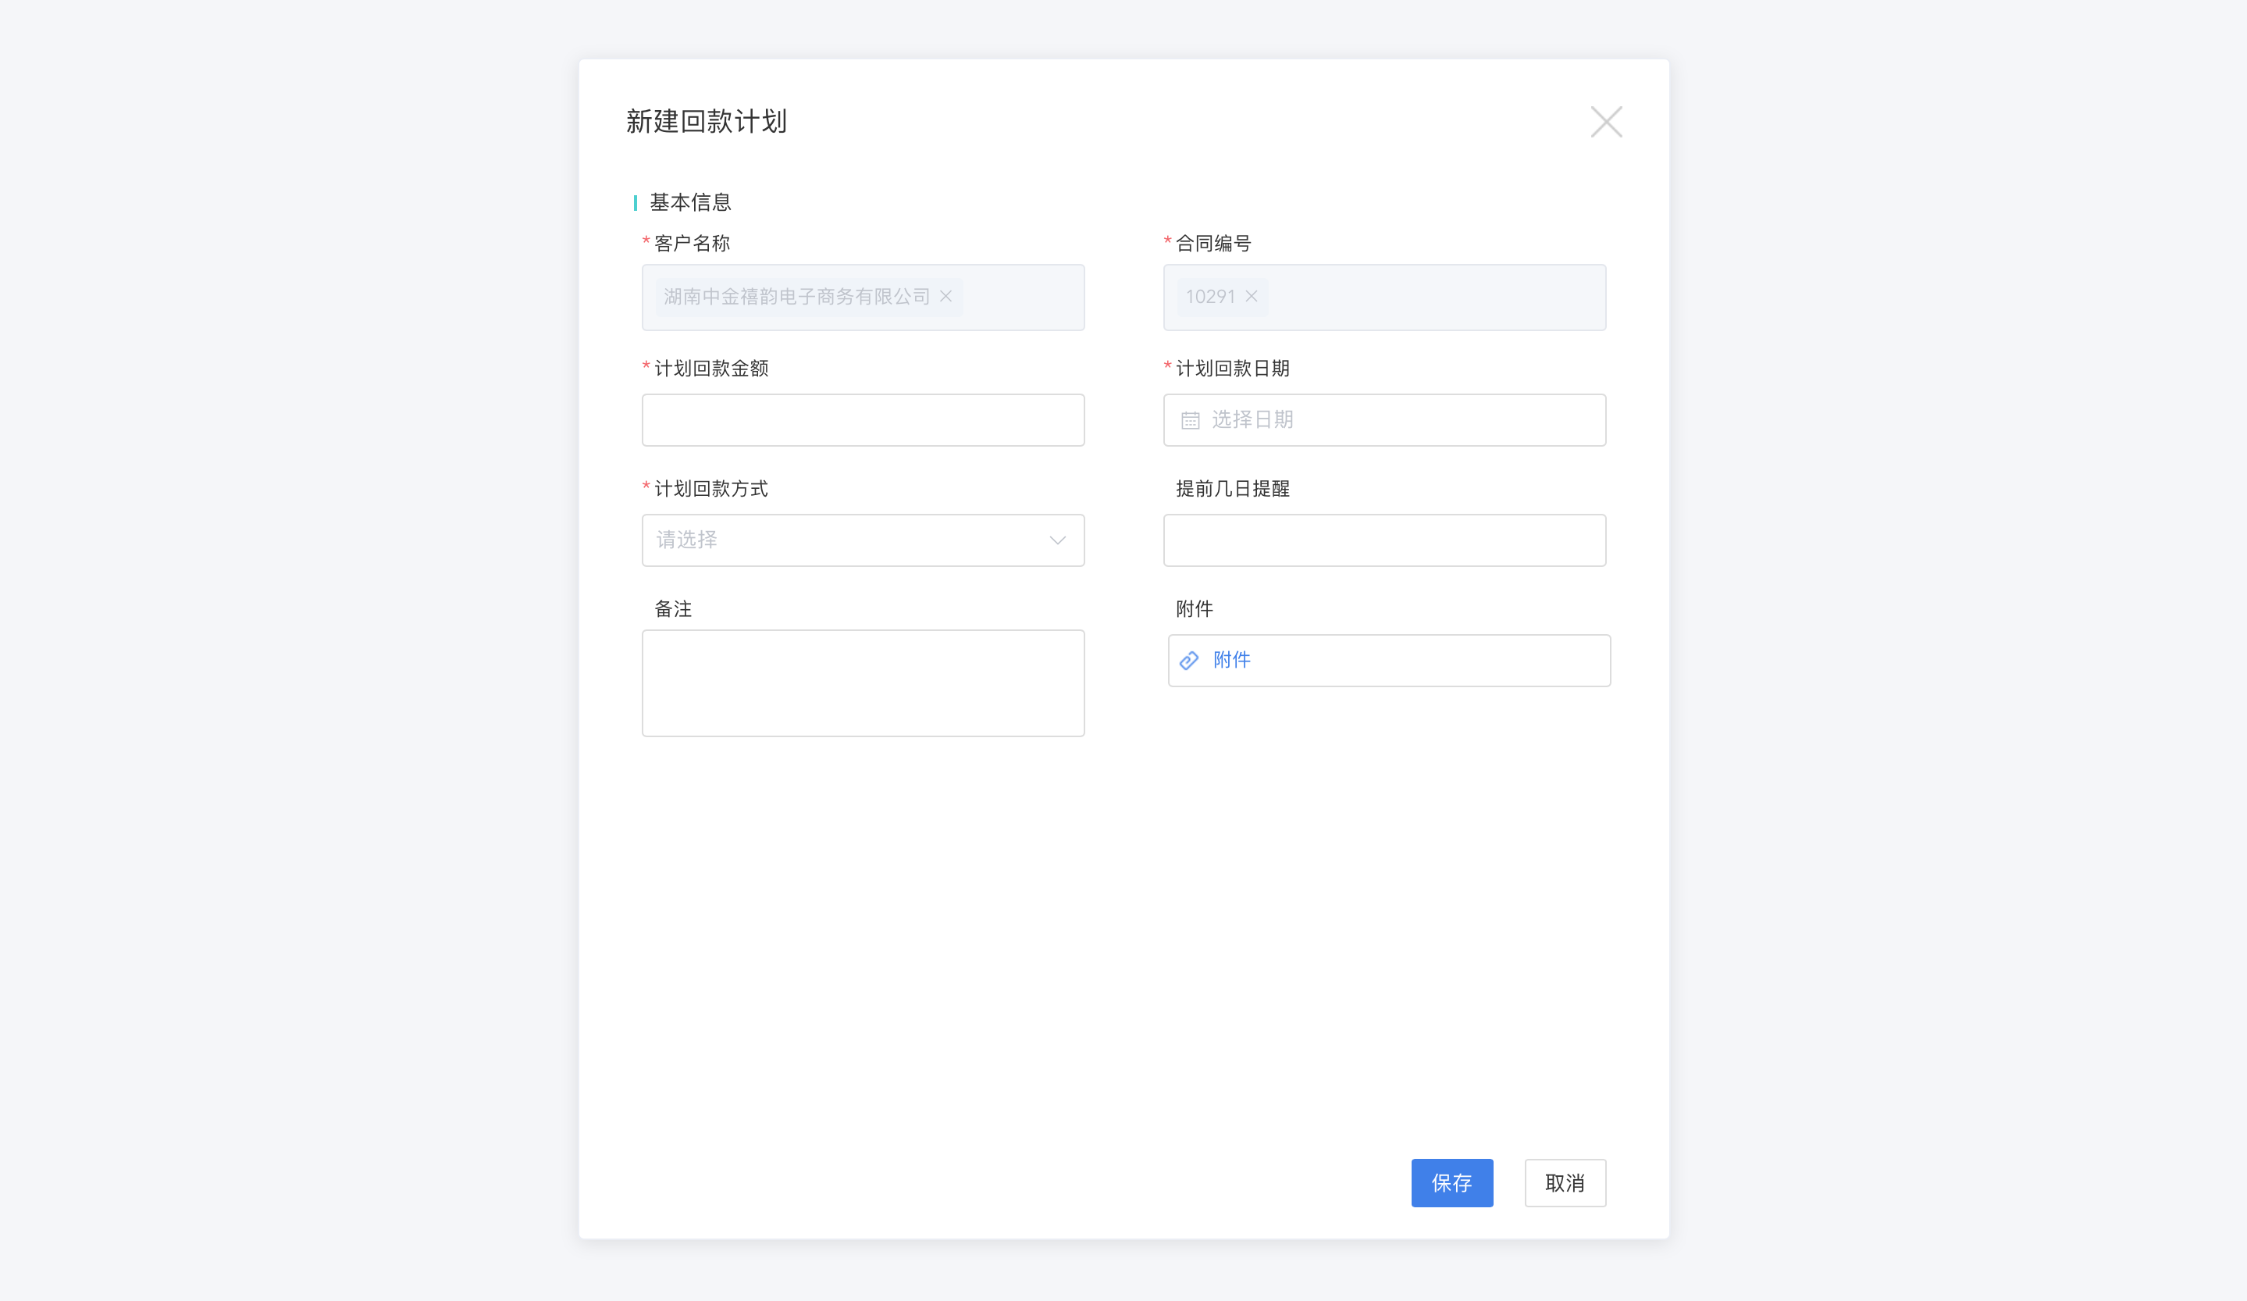2247x1301 pixels.
Task: Click the 客户名称 label
Action: 692,244
